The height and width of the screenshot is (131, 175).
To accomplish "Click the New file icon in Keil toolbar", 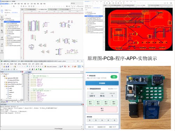I will coord(2,67).
